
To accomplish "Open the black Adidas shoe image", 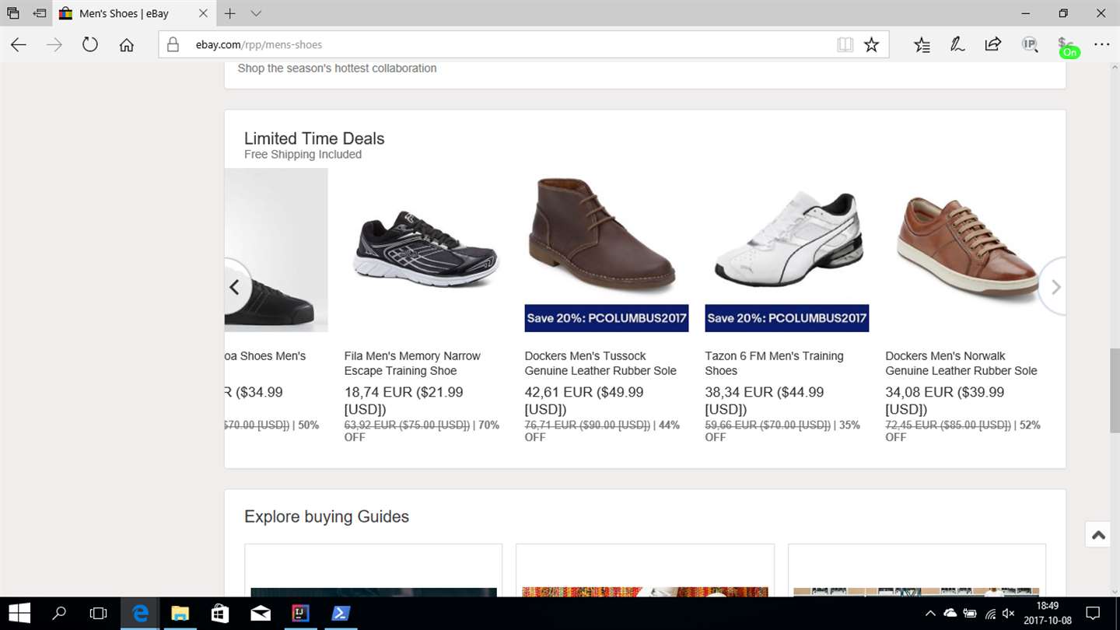I will (276, 250).
